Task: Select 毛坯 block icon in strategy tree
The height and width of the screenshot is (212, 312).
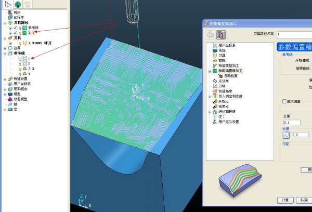Action: (x=215, y=50)
